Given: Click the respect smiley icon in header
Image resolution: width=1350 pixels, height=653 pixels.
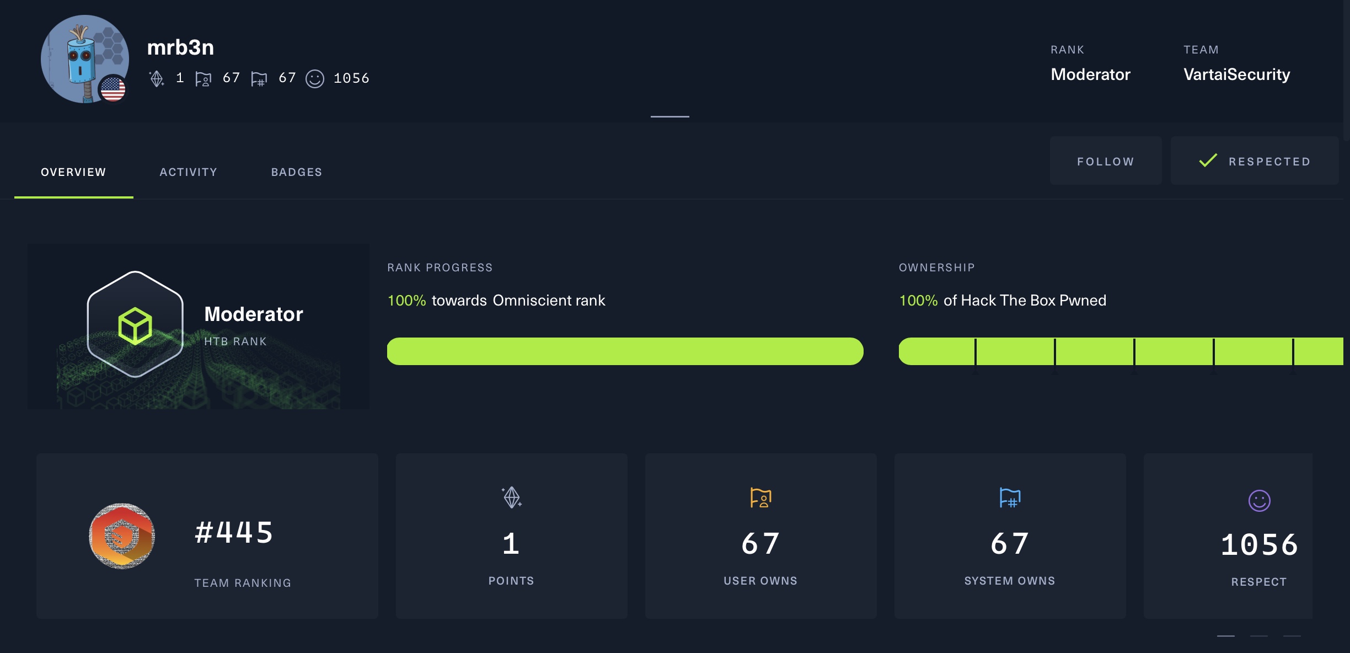Looking at the screenshot, I should [315, 79].
